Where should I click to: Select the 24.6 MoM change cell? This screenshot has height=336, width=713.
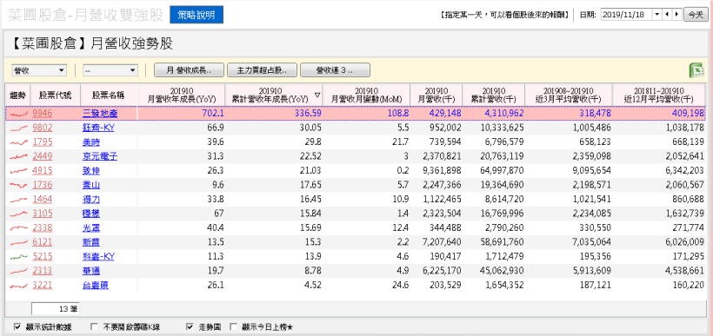[367, 286]
